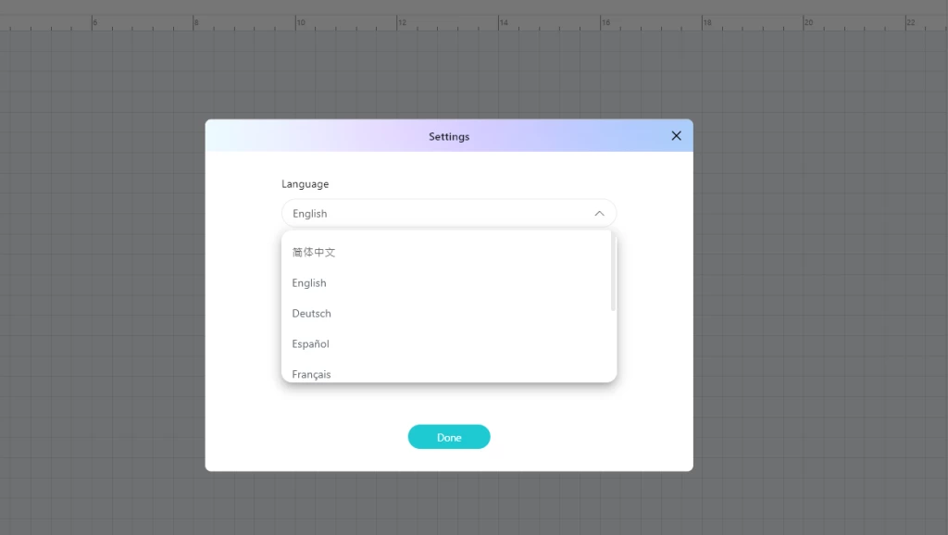Image resolution: width=948 pixels, height=535 pixels.
Task: Click the Language field label
Action: [x=306, y=184]
